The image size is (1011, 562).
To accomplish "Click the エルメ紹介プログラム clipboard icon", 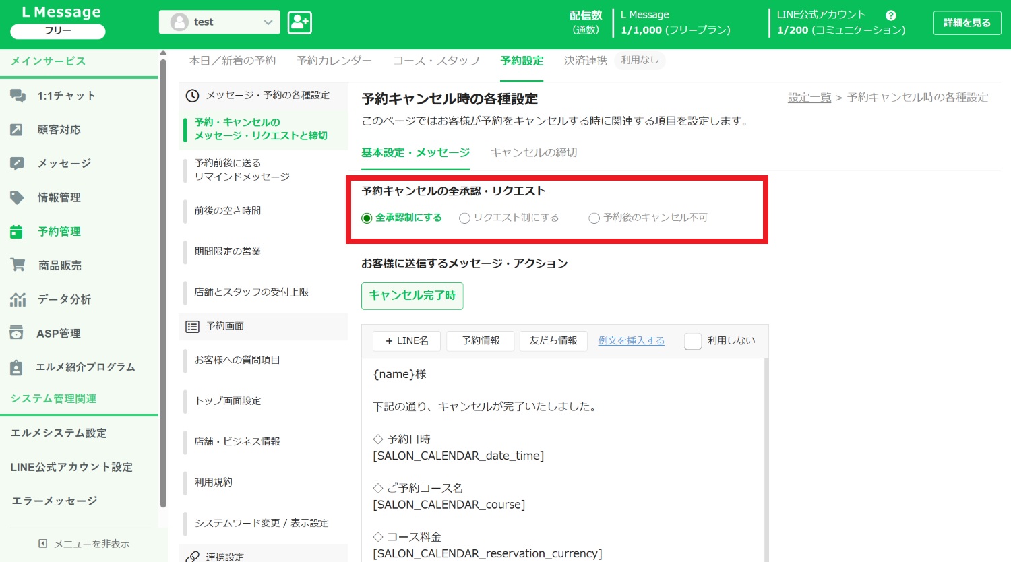I will pos(17,367).
